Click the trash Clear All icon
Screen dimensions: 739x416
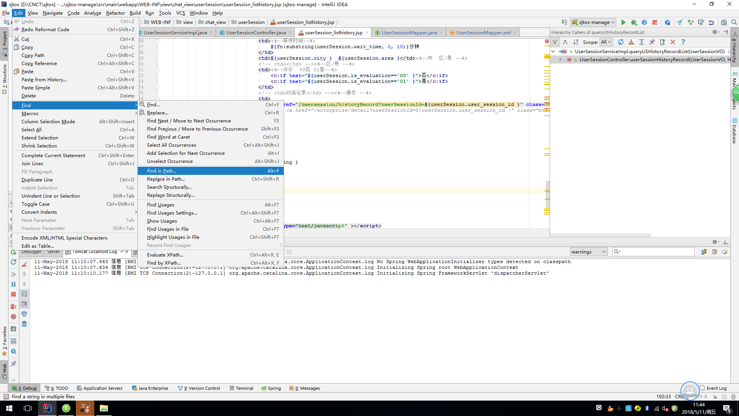pyautogui.click(x=24, y=324)
